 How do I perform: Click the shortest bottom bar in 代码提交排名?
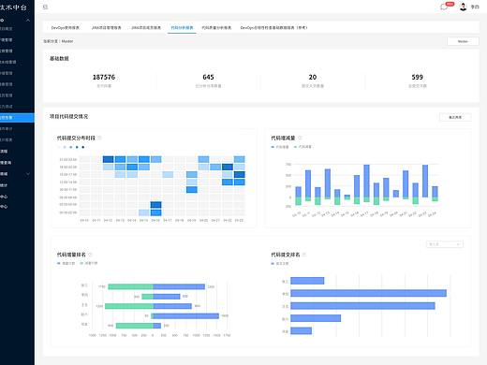pyautogui.click(x=302, y=330)
